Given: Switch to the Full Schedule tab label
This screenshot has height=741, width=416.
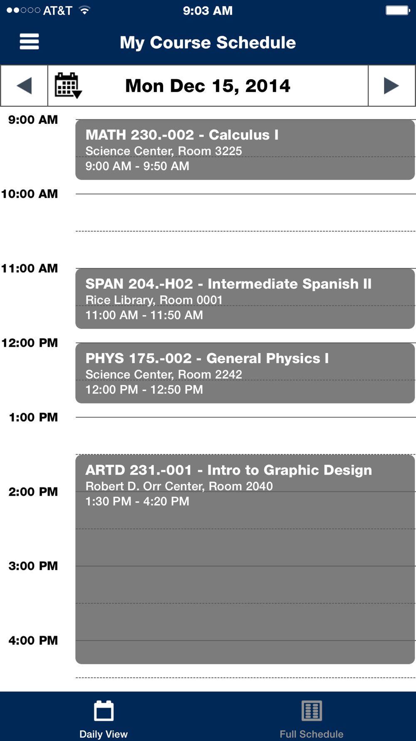Looking at the screenshot, I should [312, 734].
